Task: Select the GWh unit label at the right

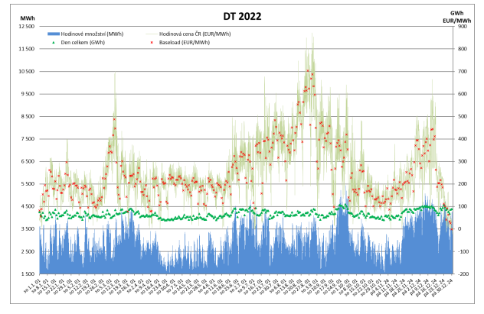Action: point(457,13)
